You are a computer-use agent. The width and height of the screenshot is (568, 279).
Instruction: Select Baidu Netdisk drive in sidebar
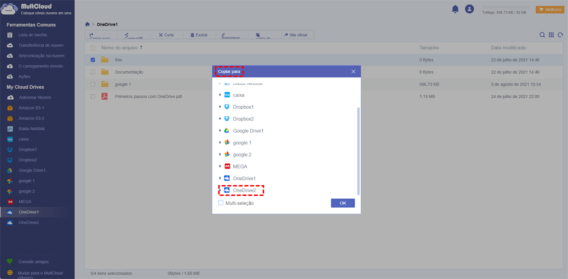[32, 128]
